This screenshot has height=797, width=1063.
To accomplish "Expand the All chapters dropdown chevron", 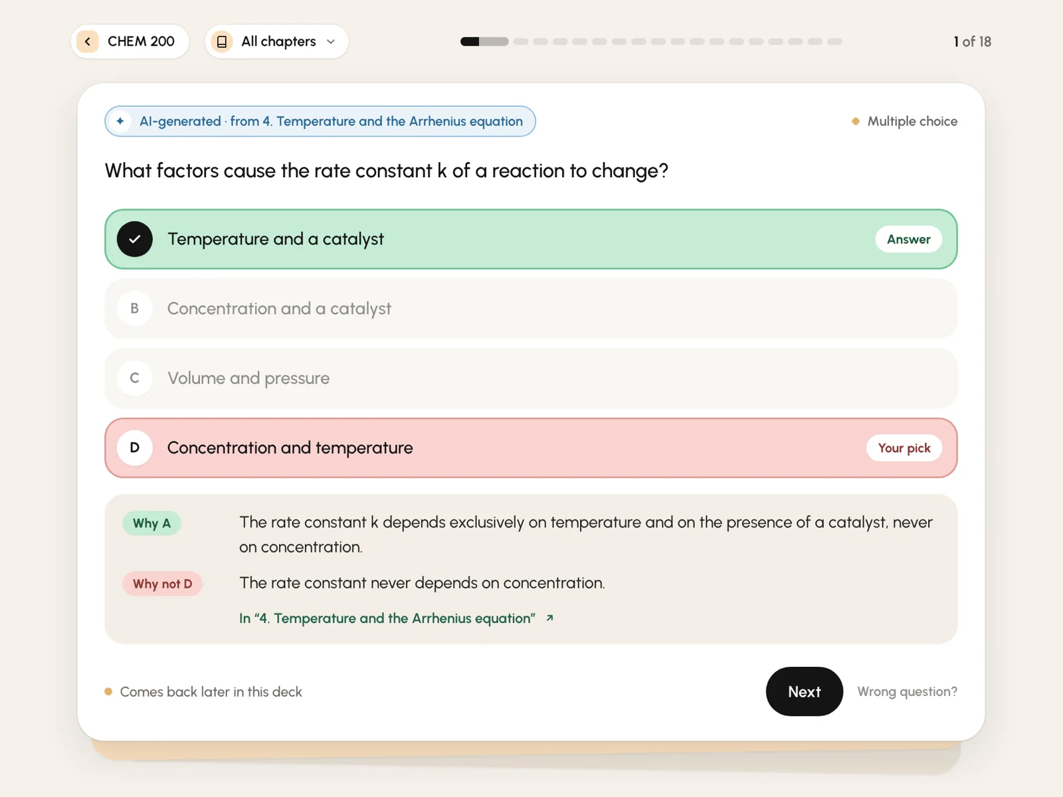I will tap(331, 42).
